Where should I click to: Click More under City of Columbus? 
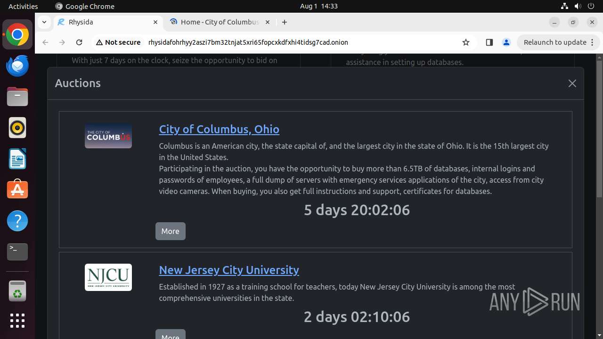(171, 231)
